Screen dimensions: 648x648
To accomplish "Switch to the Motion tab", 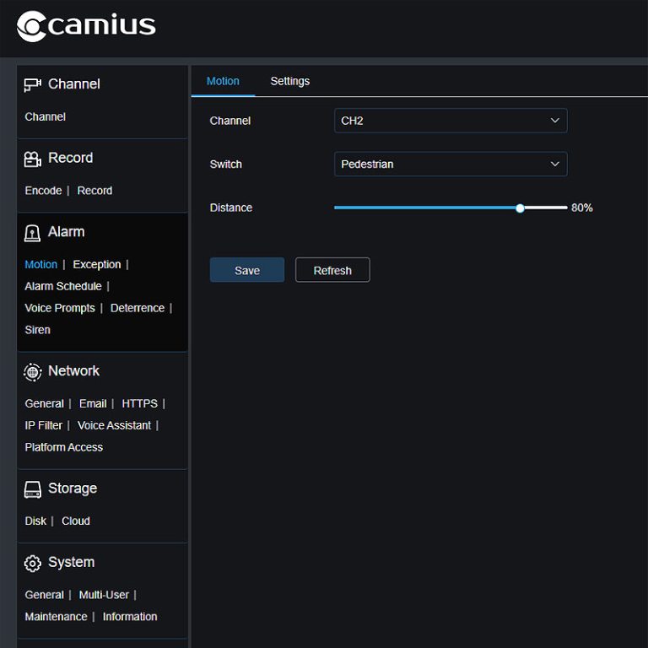I will click(223, 81).
